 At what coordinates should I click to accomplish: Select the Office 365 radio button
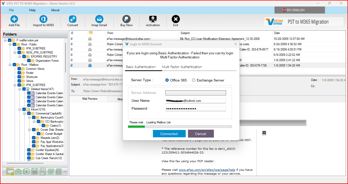[x=167, y=80]
